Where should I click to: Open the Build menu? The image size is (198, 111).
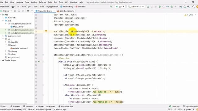(50, 2)
